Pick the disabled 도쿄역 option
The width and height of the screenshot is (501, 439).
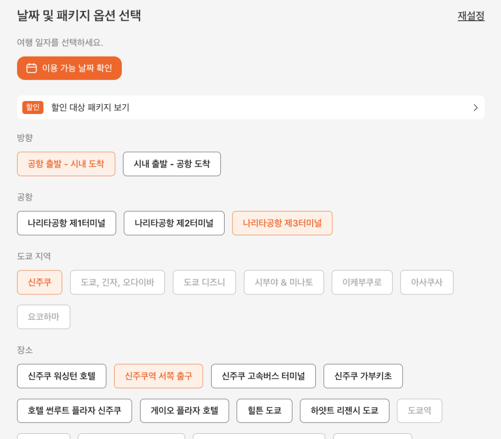point(420,410)
